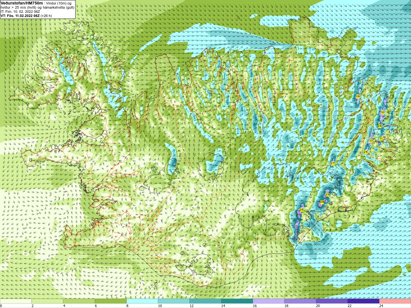Click the 2–4 m/s legend swatch
Viewport: 411px width, 308px height.
pyautogui.click(x=47, y=301)
